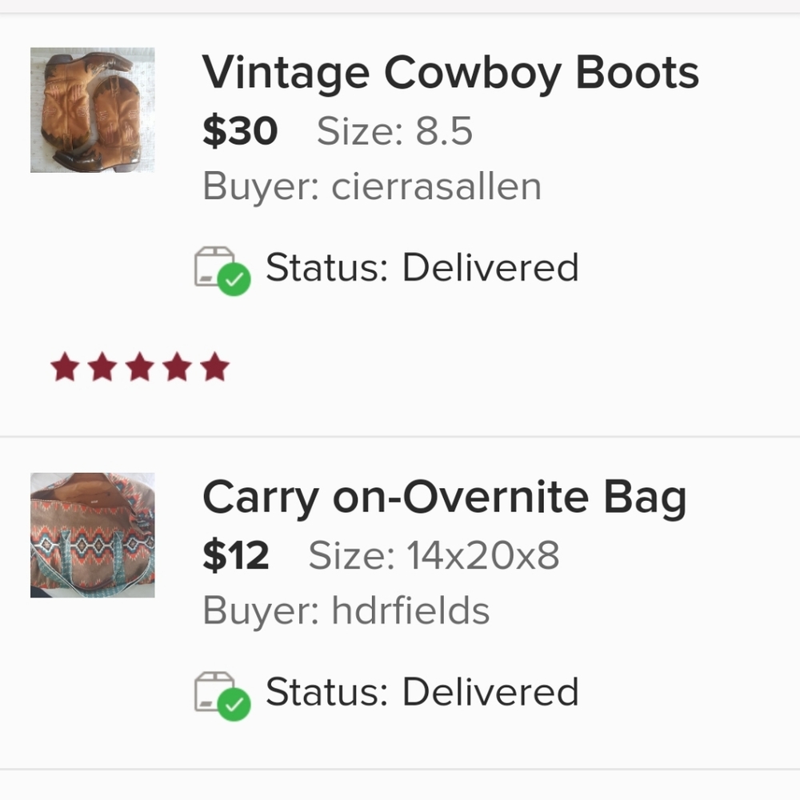Click the Size: 14x20x8 label
Viewport: 800px width, 800px height.
(434, 555)
